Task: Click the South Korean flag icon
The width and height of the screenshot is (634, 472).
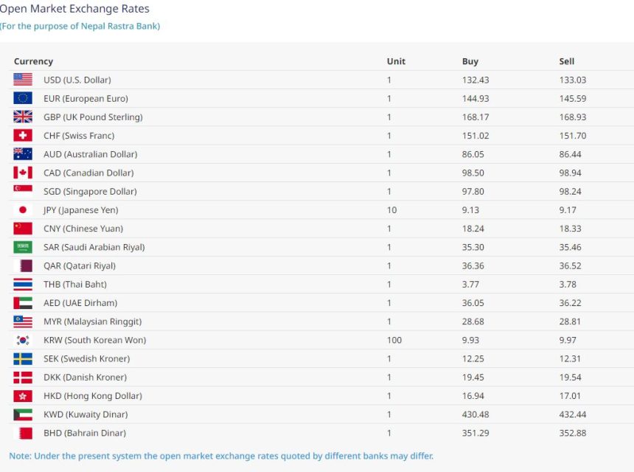Action: point(23,340)
